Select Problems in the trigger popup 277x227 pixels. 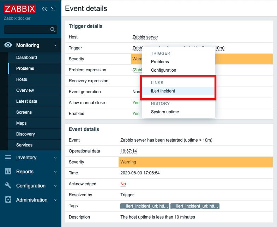[x=179, y=62]
